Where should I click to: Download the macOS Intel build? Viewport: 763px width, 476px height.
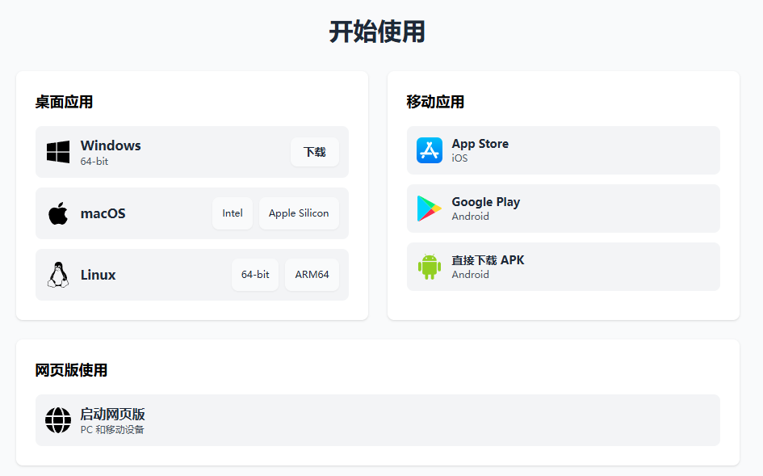233,213
